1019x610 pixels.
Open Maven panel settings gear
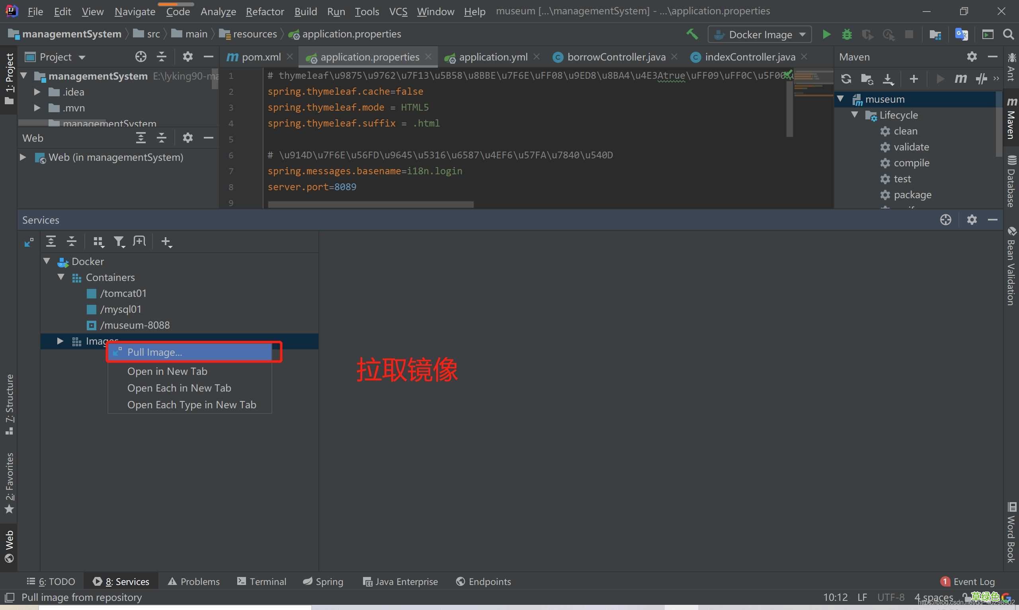click(972, 57)
